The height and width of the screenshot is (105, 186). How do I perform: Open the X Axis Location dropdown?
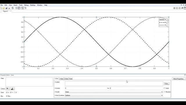click(114, 95)
